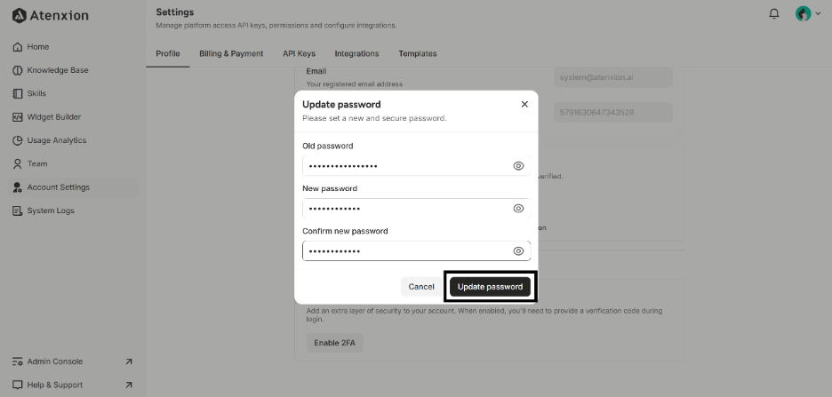This screenshot has width=832, height=397.
Task: Switch to the Billing & Payment tab
Action: 231,53
